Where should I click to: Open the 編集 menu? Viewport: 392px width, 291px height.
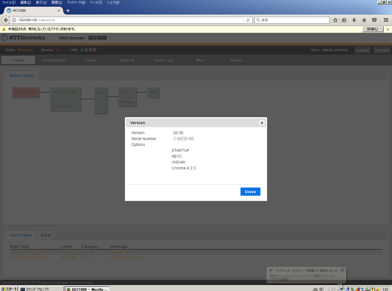[x=26, y=2]
